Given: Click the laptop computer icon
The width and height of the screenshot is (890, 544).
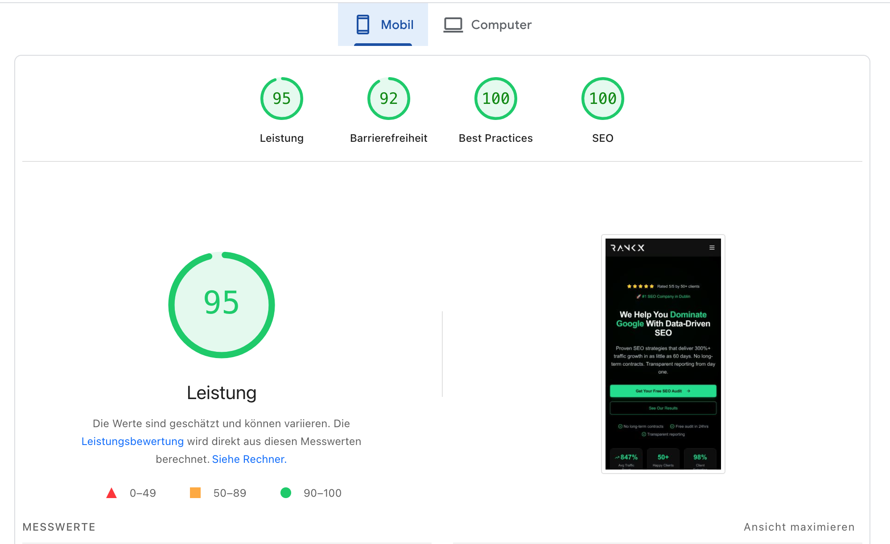Looking at the screenshot, I should [453, 25].
